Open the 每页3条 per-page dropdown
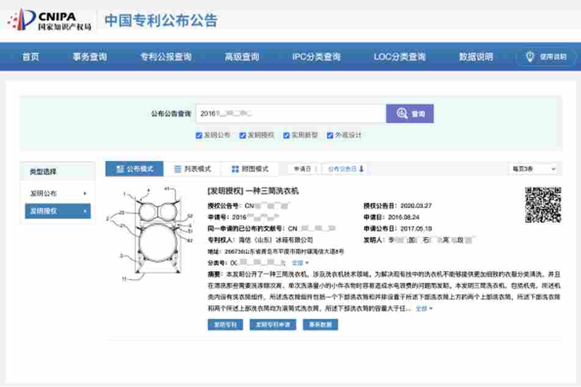This screenshot has width=581, height=387. coord(534,169)
